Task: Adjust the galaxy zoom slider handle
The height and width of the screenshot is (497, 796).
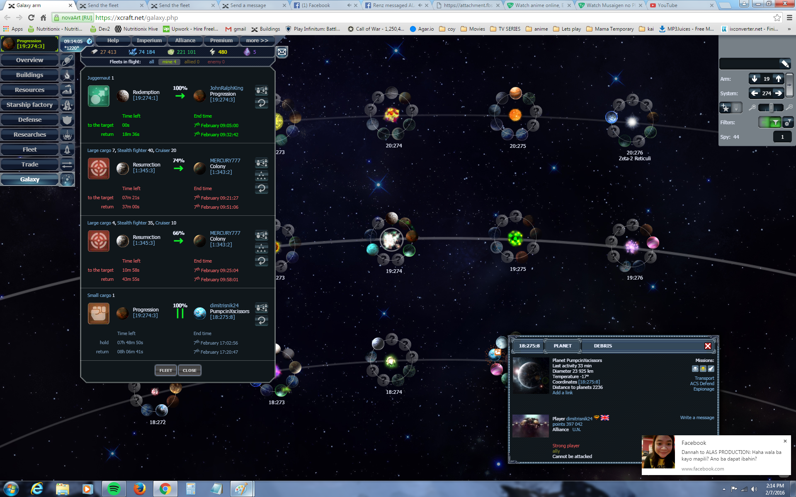Action: (771, 108)
